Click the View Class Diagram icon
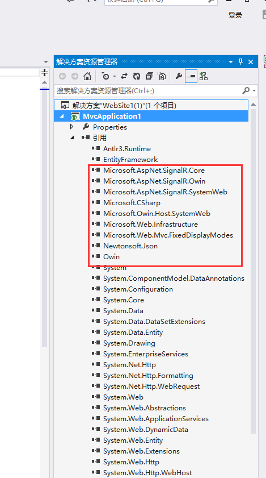 [203, 76]
